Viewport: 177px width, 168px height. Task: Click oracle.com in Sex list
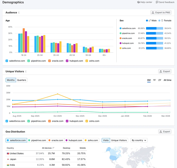tap(127, 38)
